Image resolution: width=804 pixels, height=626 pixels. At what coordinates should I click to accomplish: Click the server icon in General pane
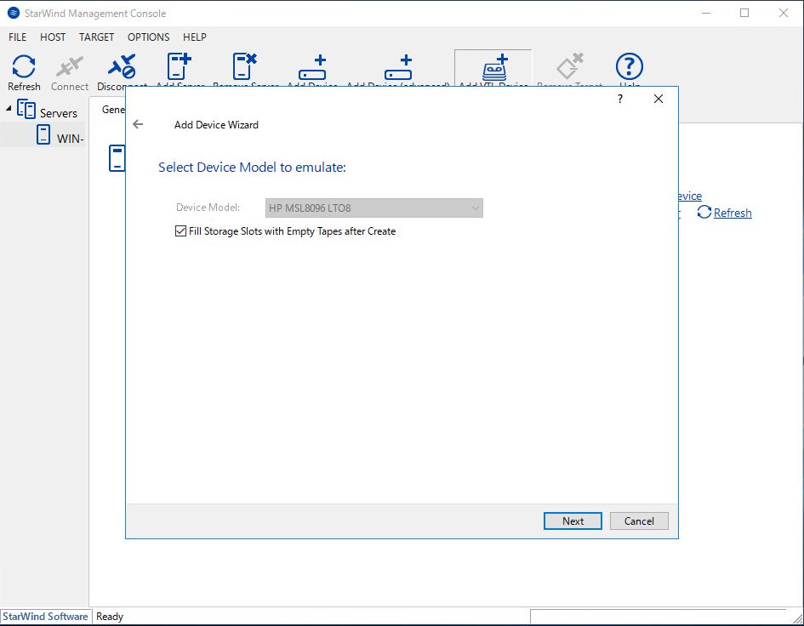117,158
